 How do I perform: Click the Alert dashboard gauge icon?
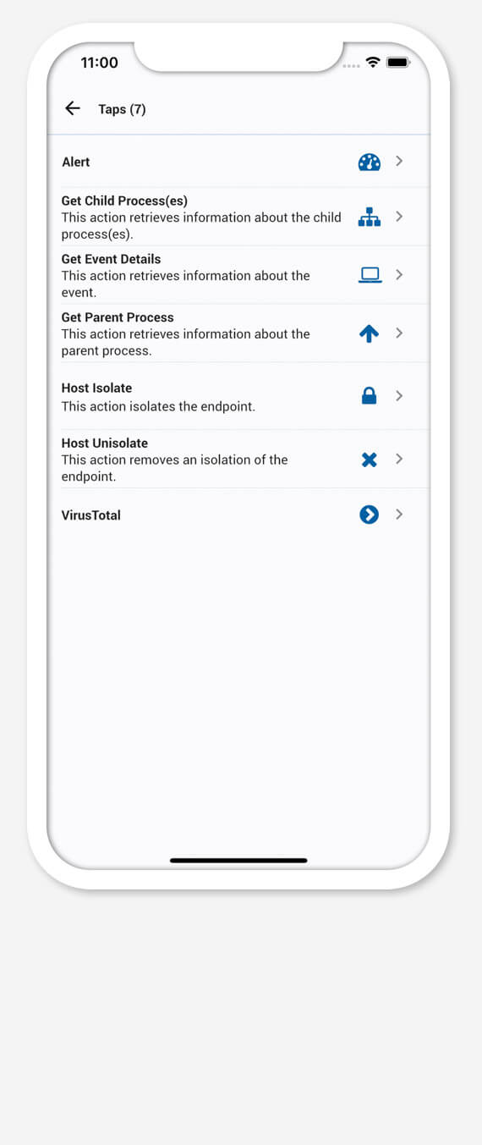370,162
